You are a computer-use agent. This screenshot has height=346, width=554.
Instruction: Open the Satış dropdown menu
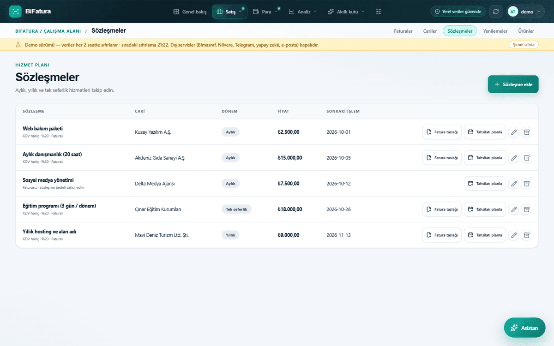(x=229, y=12)
